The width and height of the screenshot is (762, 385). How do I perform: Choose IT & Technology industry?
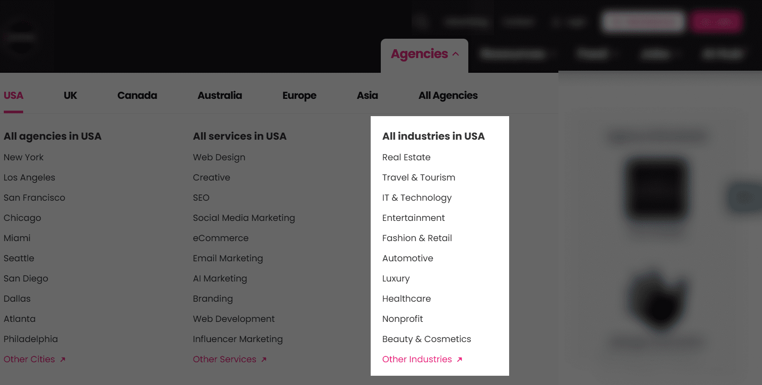pos(417,198)
